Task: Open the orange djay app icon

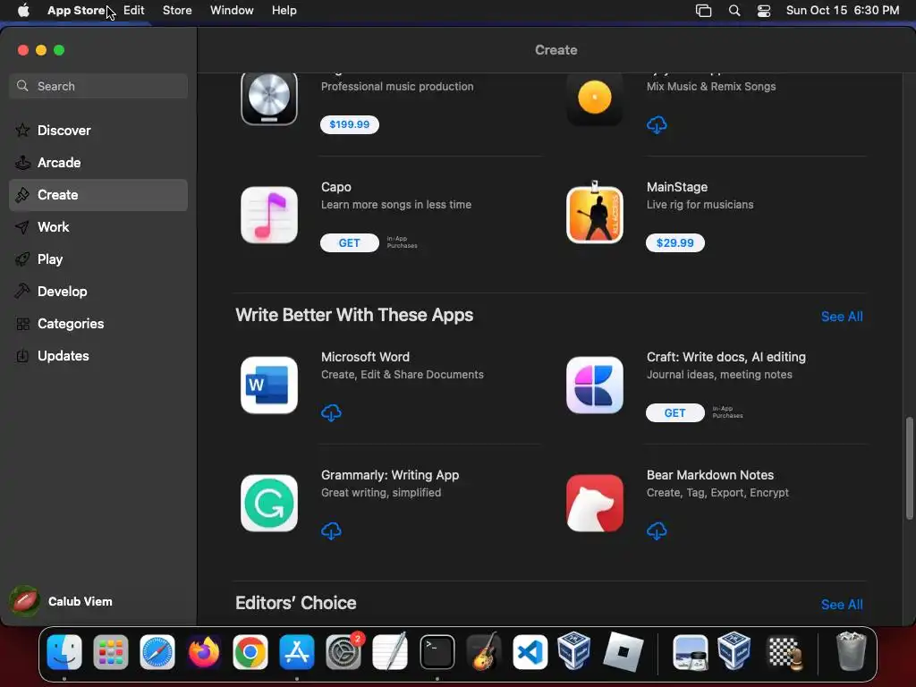Action: coord(594,98)
